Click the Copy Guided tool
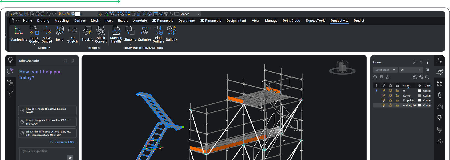This screenshot has height=160, width=450. (x=34, y=34)
